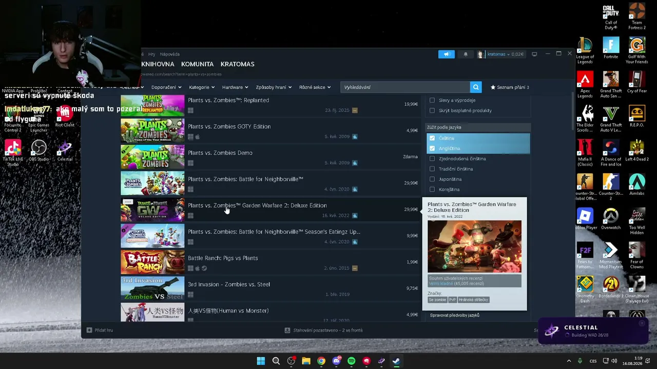This screenshot has height=369, width=657.
Task: Check the Korejština language filter
Action: [432, 189]
